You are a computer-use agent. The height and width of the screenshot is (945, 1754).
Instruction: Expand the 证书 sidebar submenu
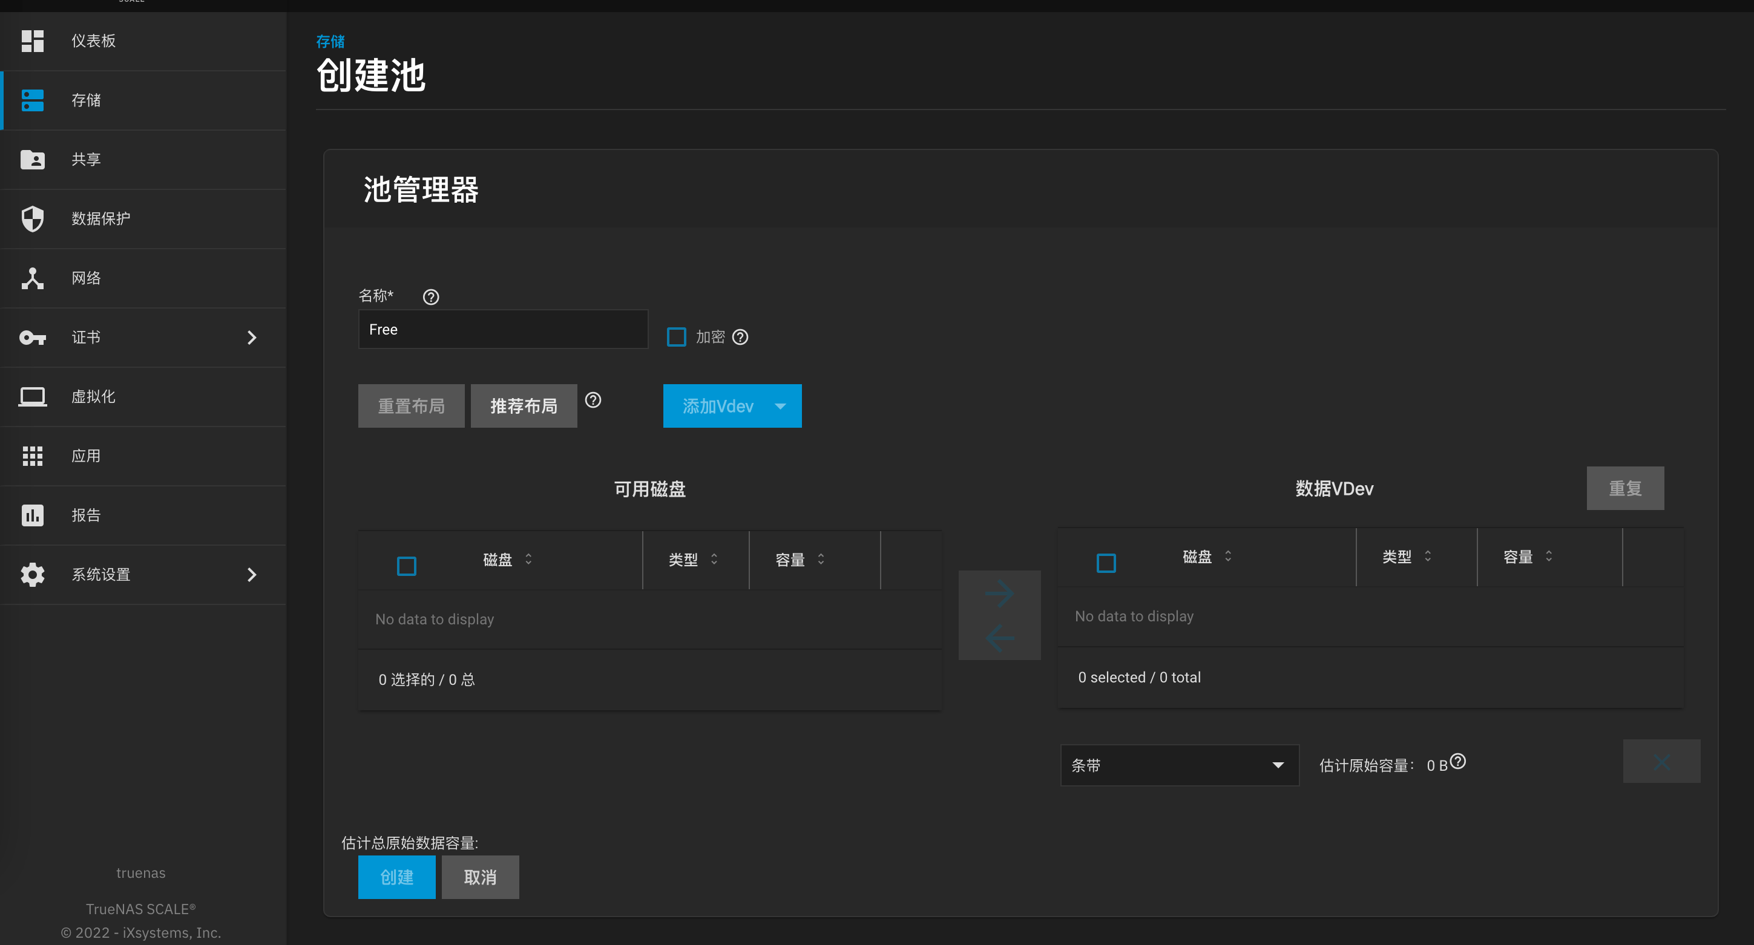pos(251,338)
